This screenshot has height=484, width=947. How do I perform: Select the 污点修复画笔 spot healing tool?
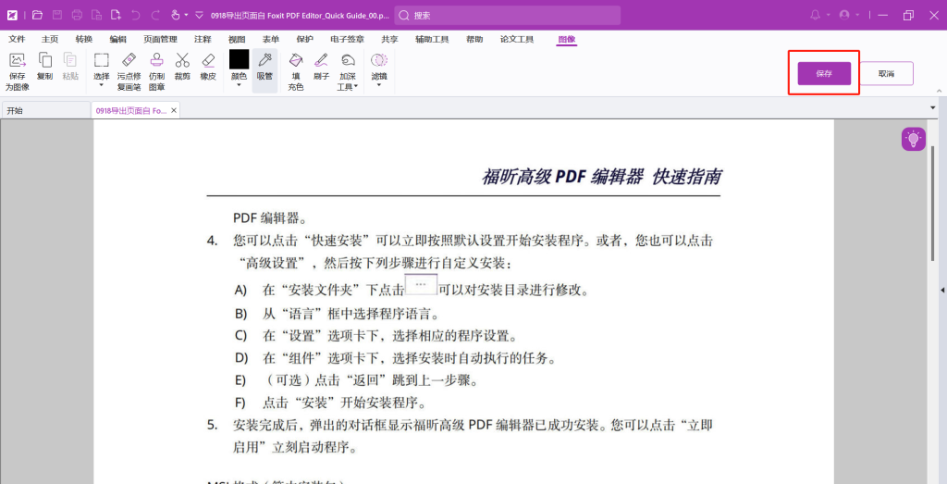[129, 71]
